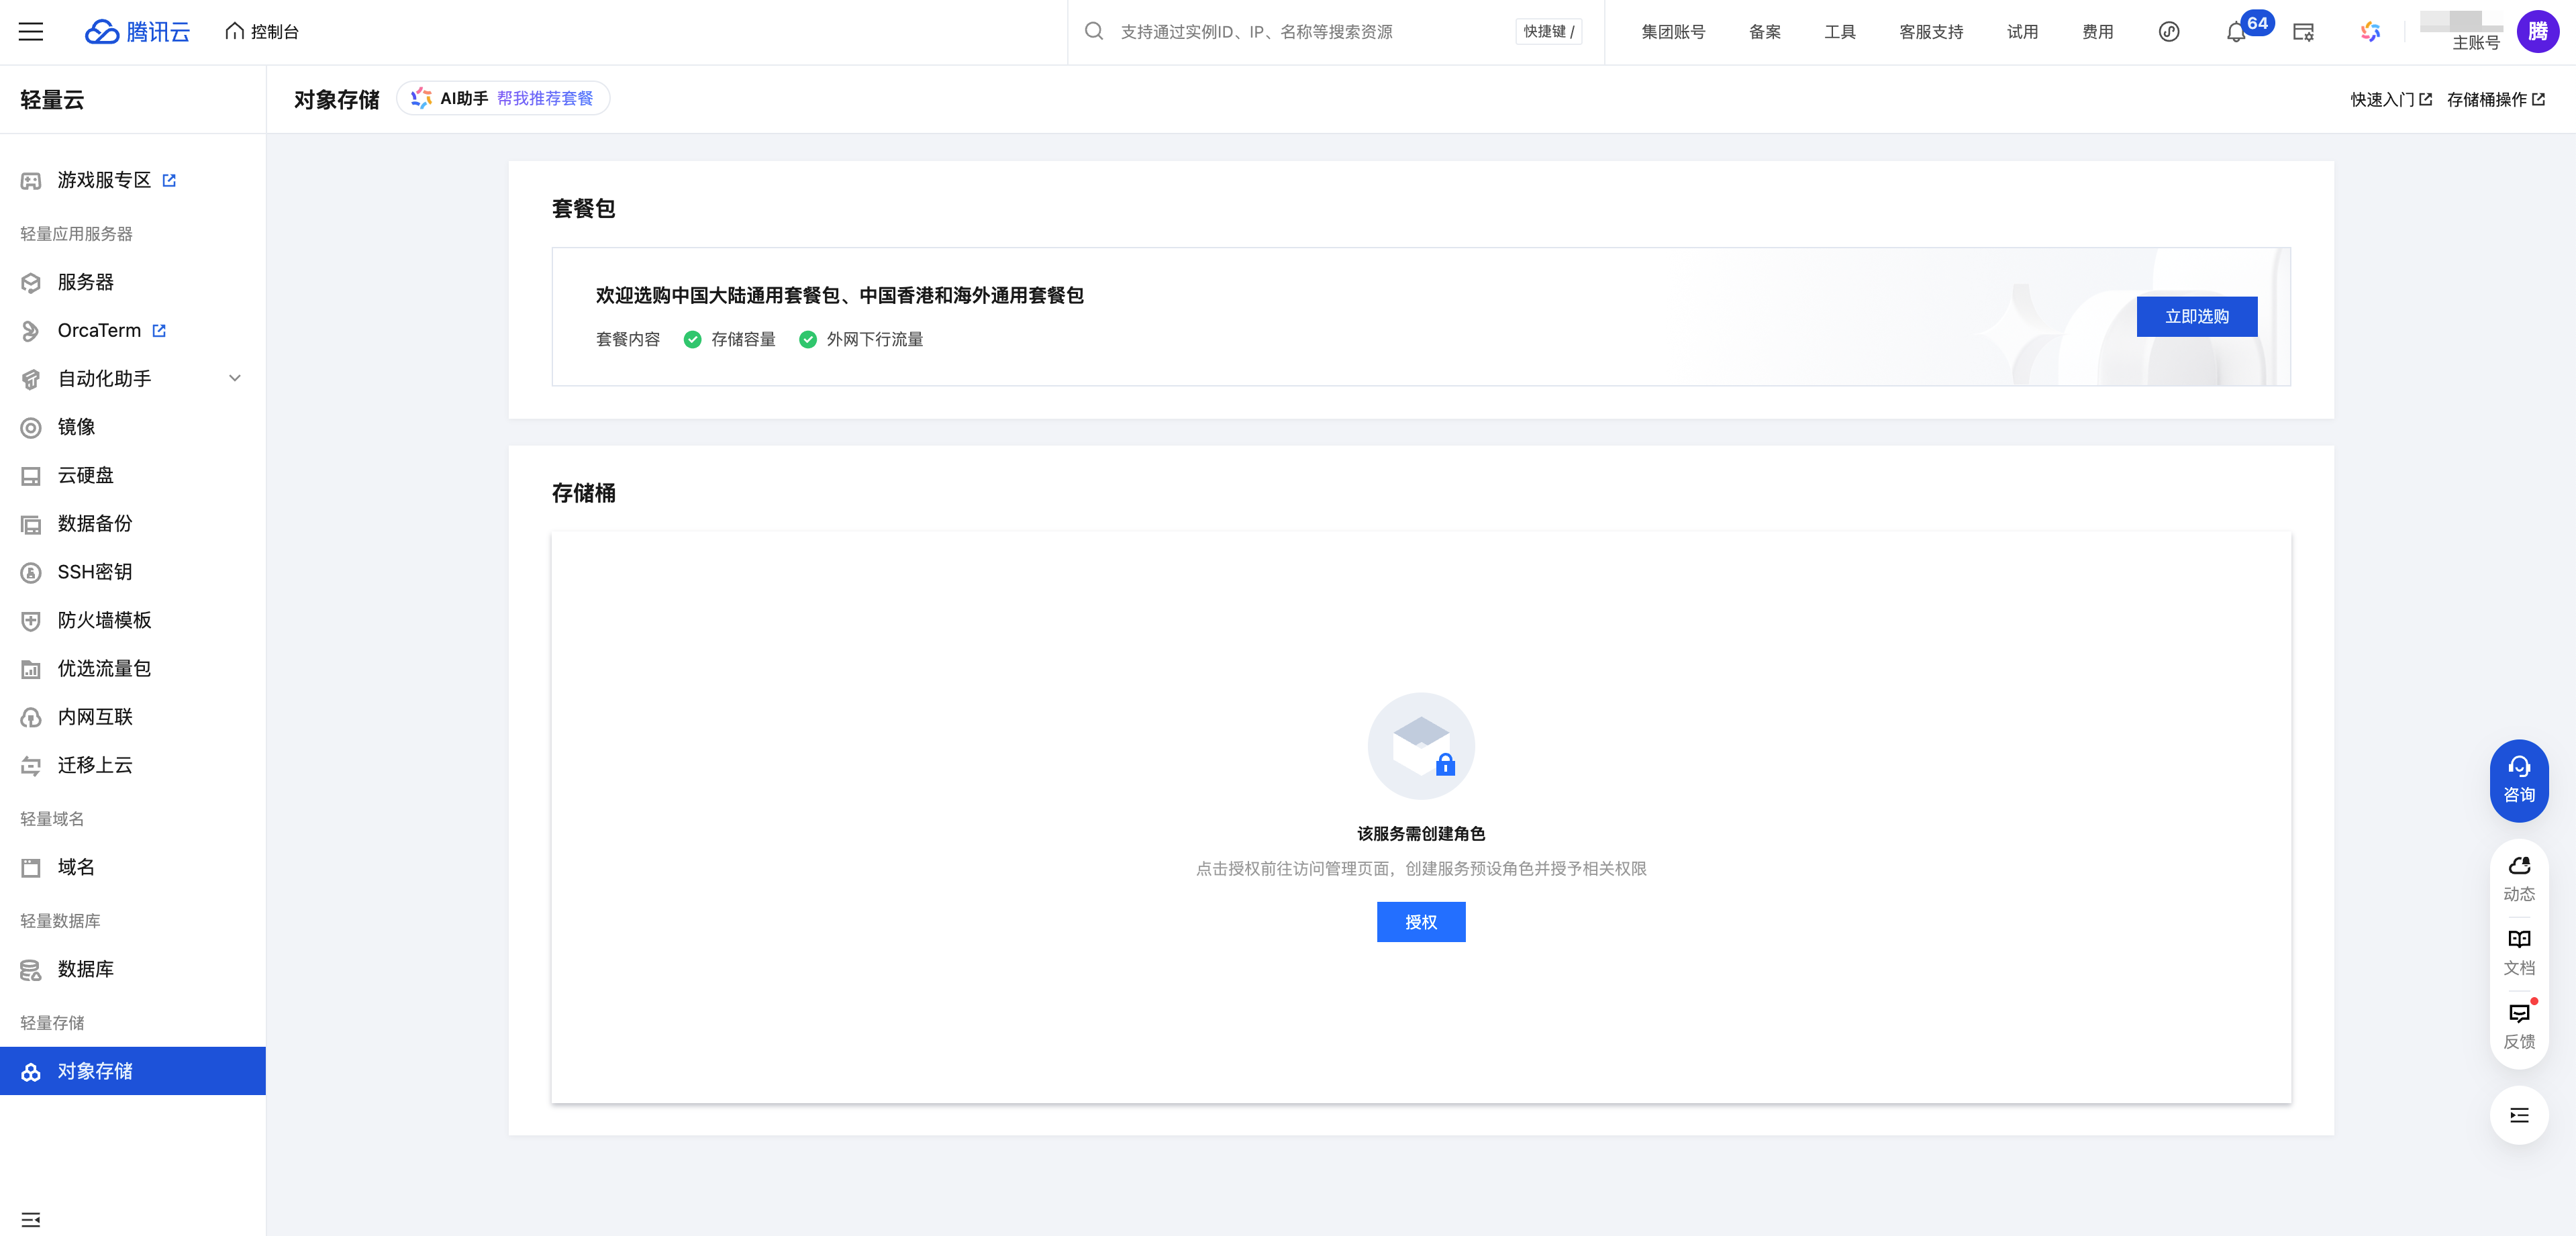Click the 存储桶 heading
Screen dimensions: 2576x1236
tap(583, 493)
